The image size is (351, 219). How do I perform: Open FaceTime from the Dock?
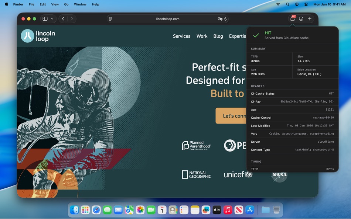tap(151, 210)
